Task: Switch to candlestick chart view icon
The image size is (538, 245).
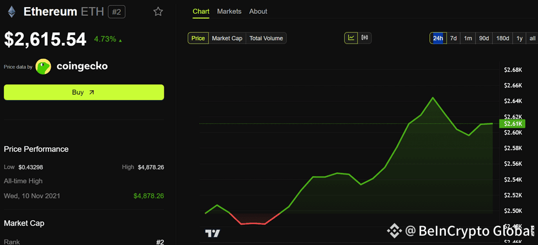Action: coord(364,38)
